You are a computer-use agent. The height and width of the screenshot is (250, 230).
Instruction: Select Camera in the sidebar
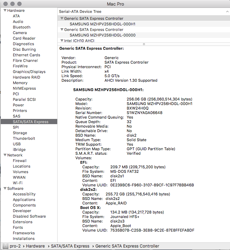click(20, 33)
